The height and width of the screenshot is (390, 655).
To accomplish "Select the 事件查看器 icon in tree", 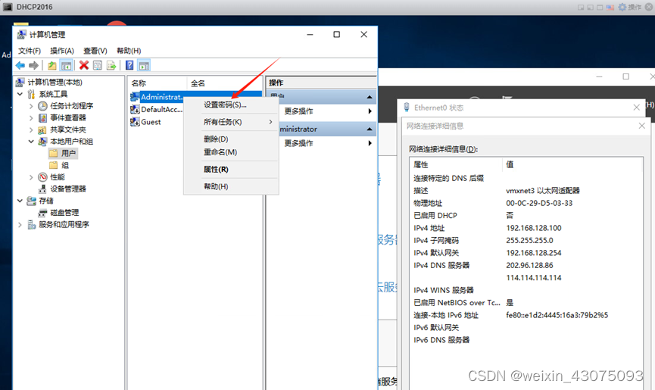I will 42,117.
